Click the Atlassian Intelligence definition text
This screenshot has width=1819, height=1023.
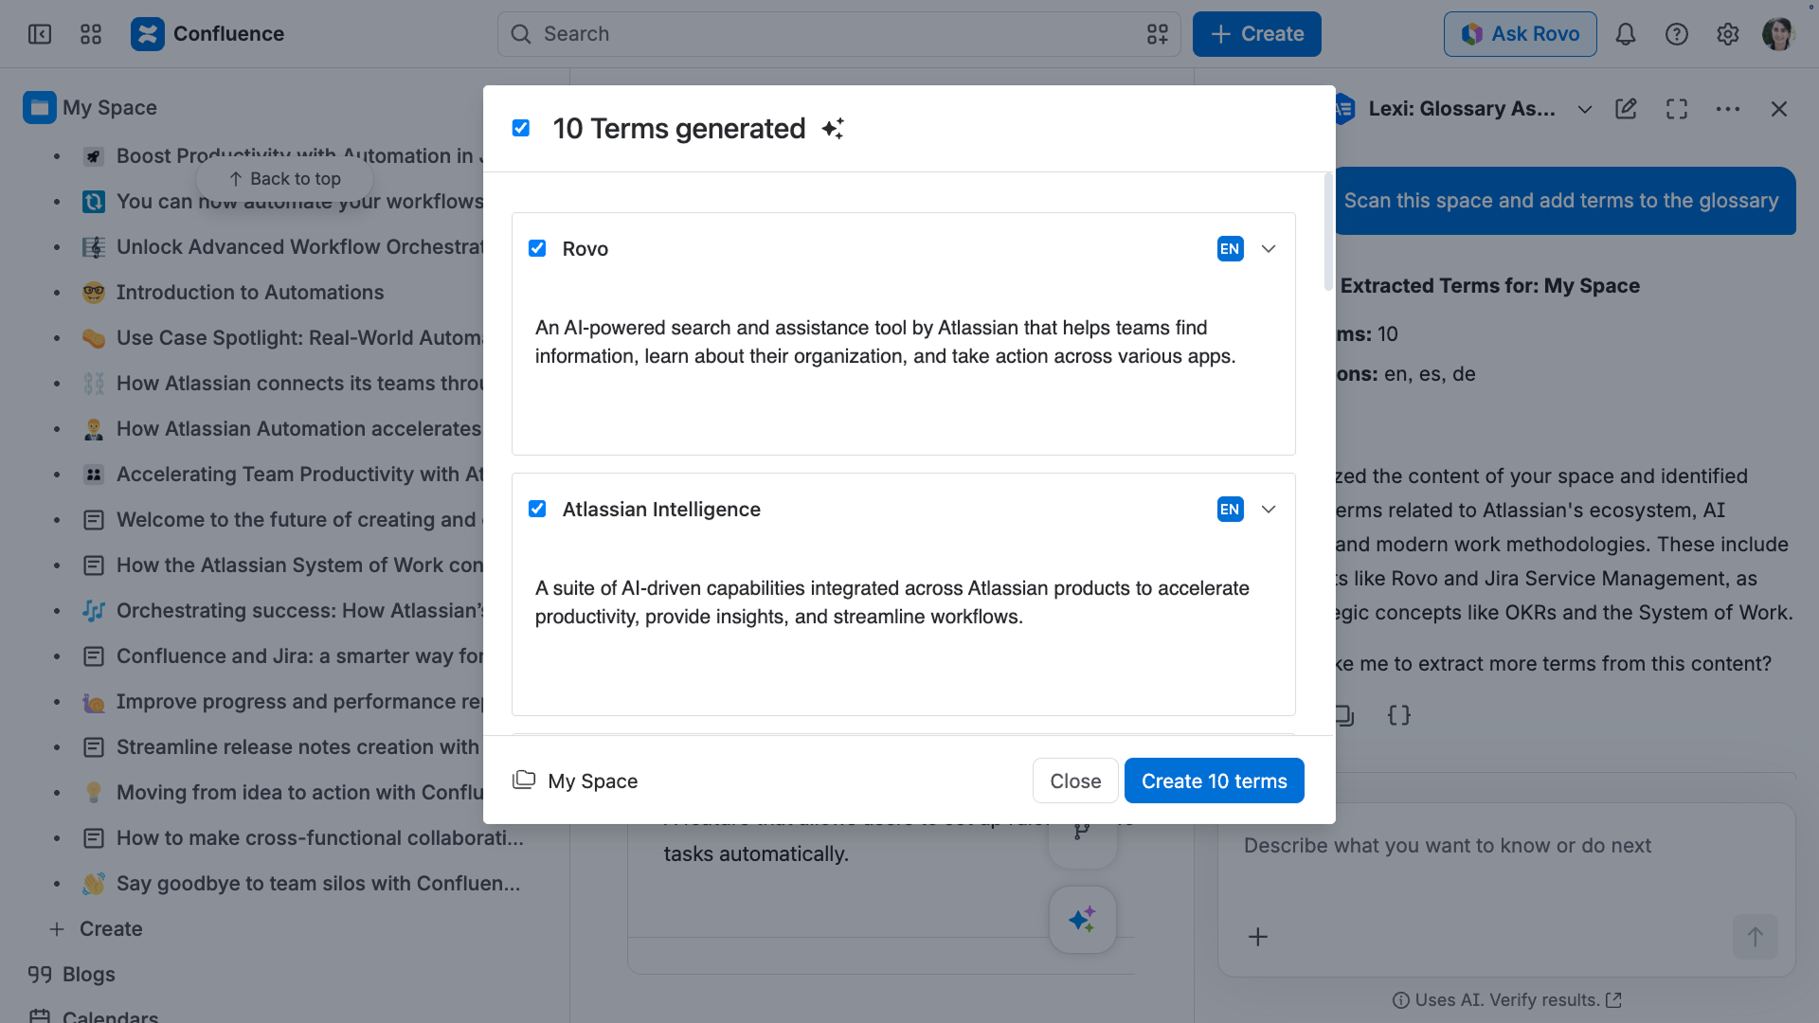892,602
